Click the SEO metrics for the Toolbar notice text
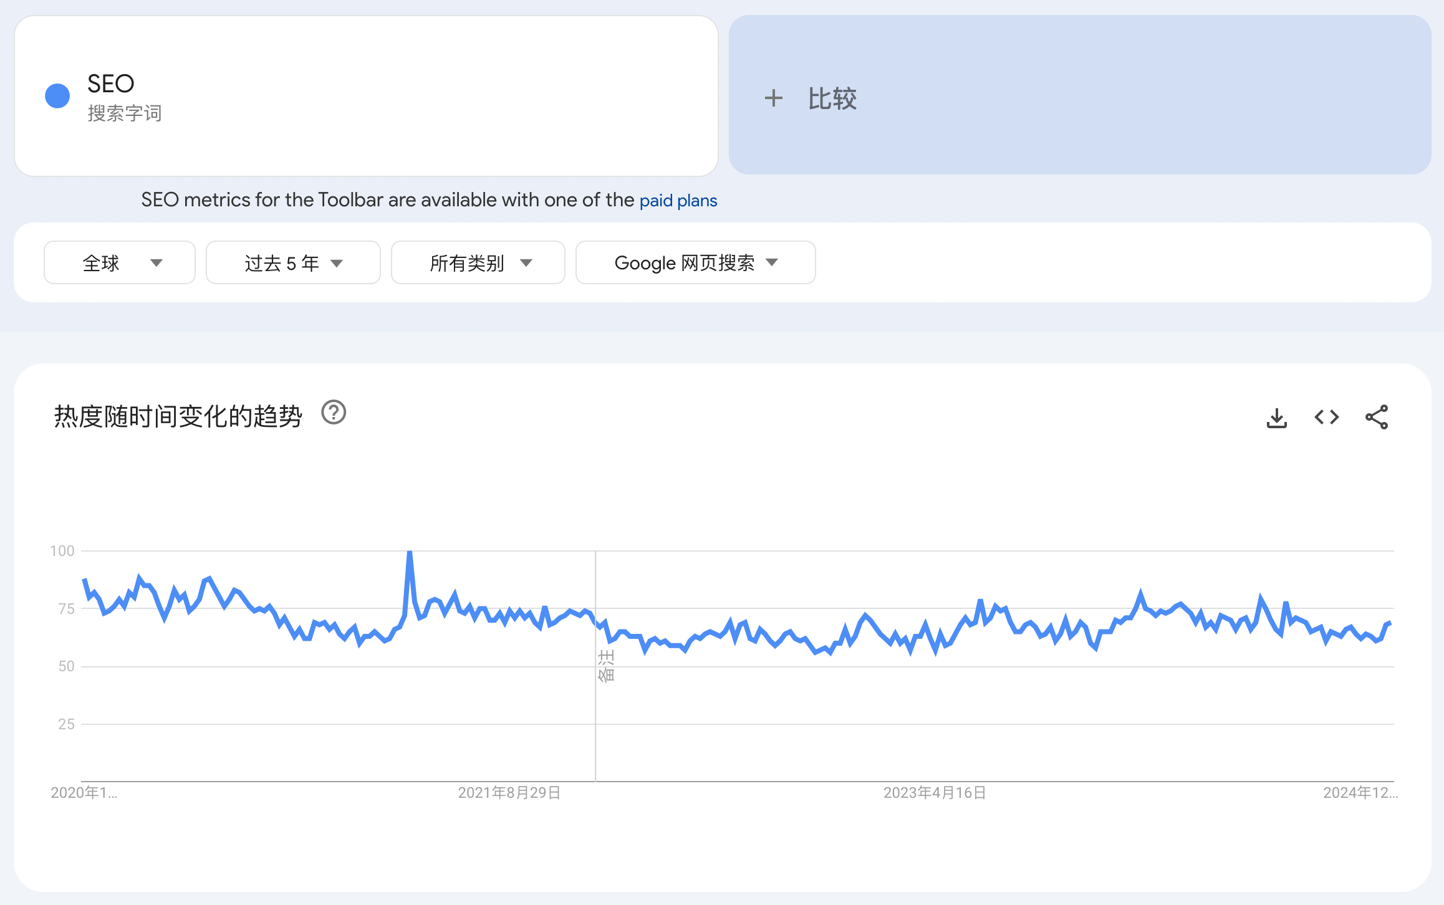This screenshot has width=1444, height=905. (387, 200)
